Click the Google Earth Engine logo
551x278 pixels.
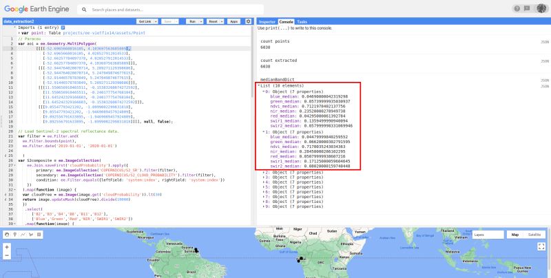tap(37, 9)
